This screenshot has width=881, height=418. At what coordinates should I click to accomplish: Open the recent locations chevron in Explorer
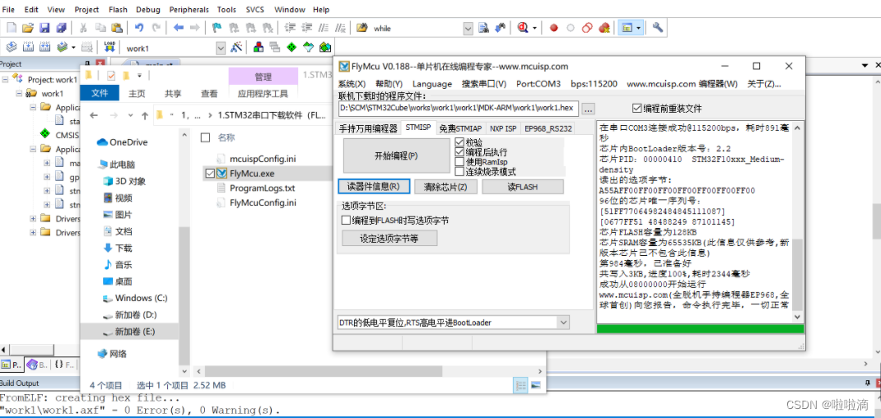(x=131, y=116)
